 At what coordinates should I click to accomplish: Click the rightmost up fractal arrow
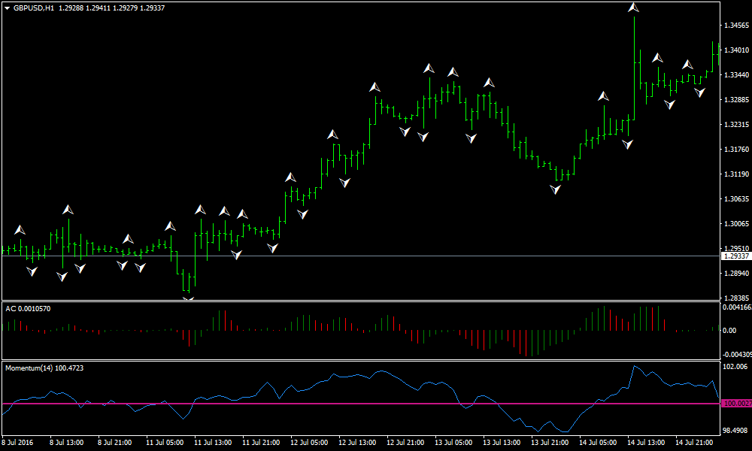(687, 65)
